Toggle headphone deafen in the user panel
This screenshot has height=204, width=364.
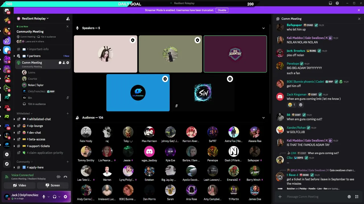[x=55, y=197]
